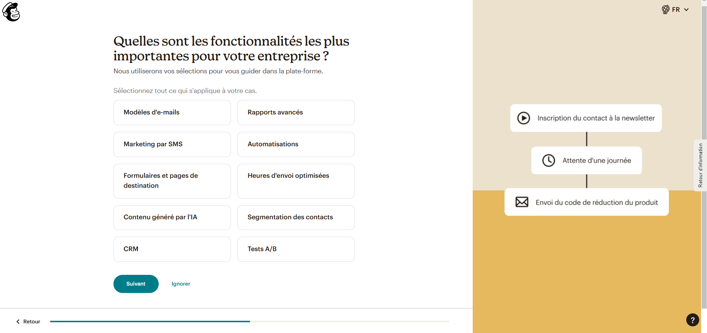Viewport: 707px width, 333px height.
Task: Open the Retour d'information side tab
Action: click(700, 165)
